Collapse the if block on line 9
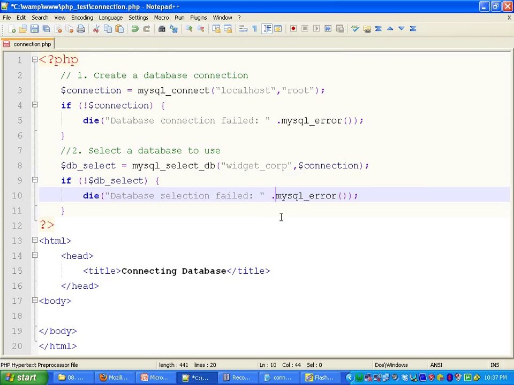The image size is (514, 385). (35, 180)
